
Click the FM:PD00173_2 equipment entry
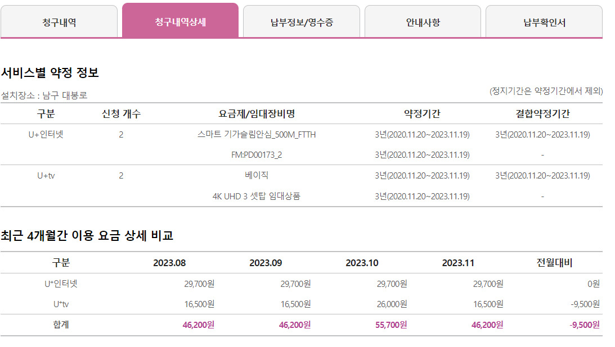point(257,155)
